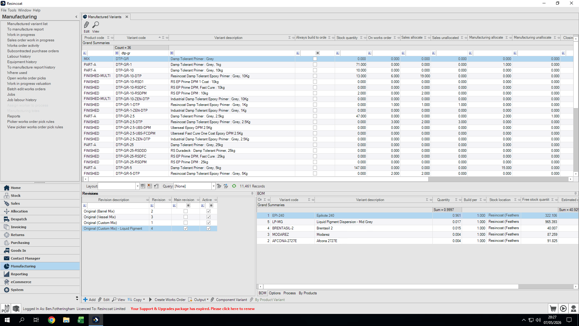Collapse the Manufacturing side panel
The height and width of the screenshot is (326, 579).
tap(76, 17)
